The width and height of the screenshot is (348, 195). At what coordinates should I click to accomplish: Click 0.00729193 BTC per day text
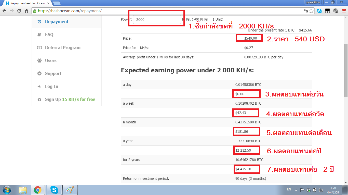(264, 57)
